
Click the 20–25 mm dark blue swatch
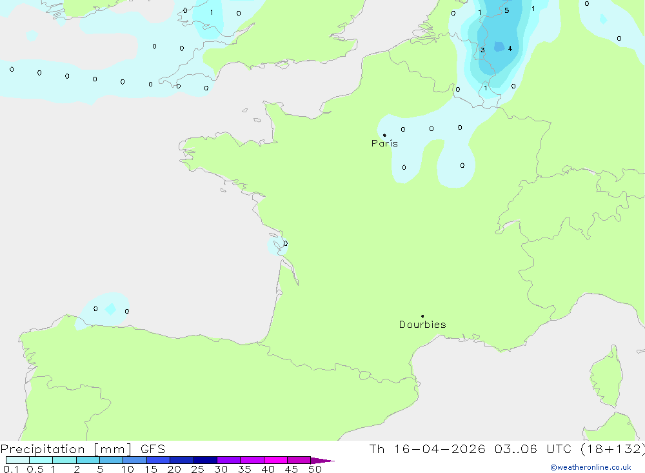(x=182, y=460)
